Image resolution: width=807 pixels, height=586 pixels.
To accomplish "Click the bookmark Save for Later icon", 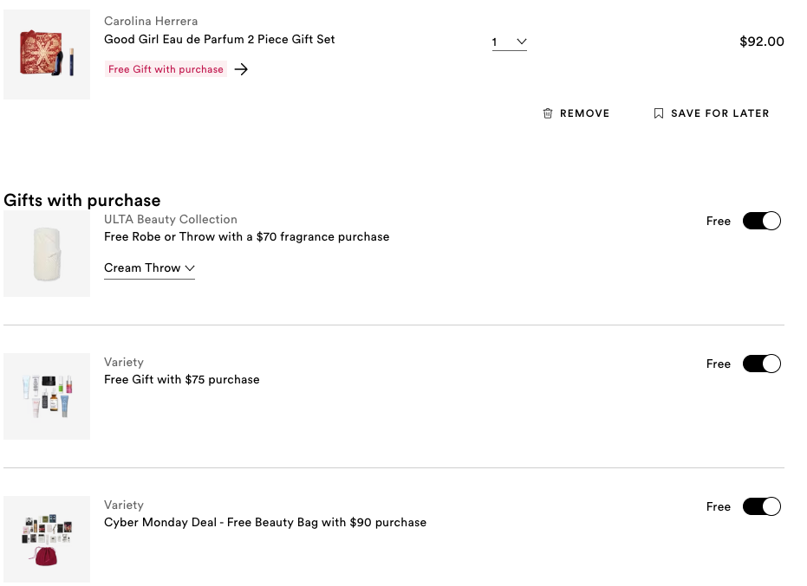I will coord(659,113).
